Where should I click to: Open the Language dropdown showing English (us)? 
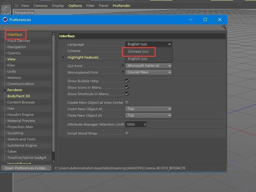coord(149,44)
